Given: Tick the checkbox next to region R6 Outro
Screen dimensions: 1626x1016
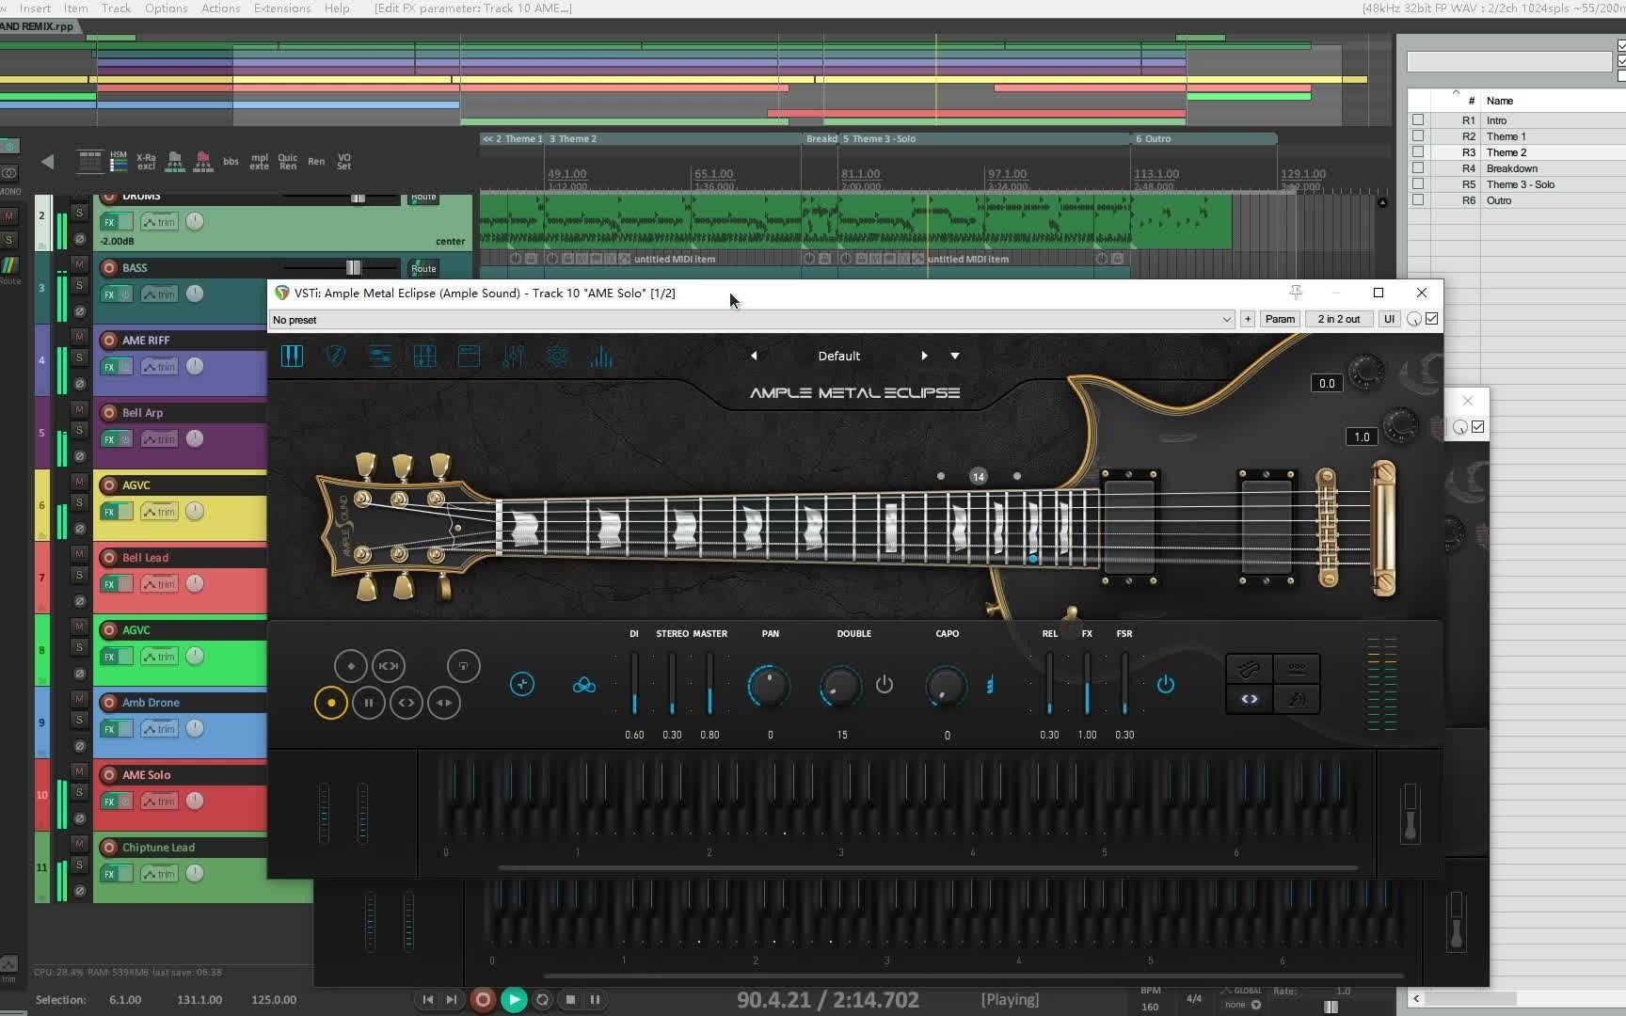Looking at the screenshot, I should [1418, 200].
